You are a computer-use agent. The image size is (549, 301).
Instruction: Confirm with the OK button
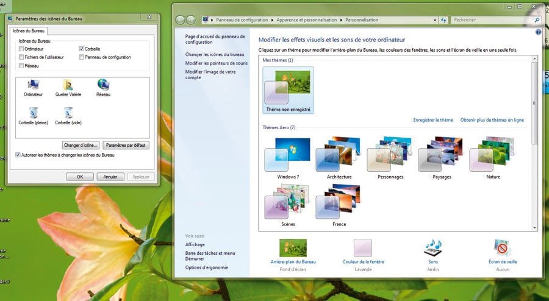coord(80,177)
